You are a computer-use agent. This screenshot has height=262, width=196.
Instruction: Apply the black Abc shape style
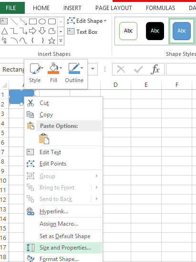click(155, 31)
